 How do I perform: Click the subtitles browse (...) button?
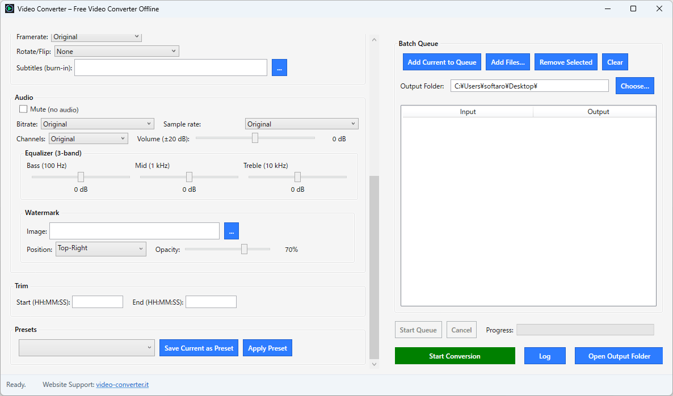(279, 68)
